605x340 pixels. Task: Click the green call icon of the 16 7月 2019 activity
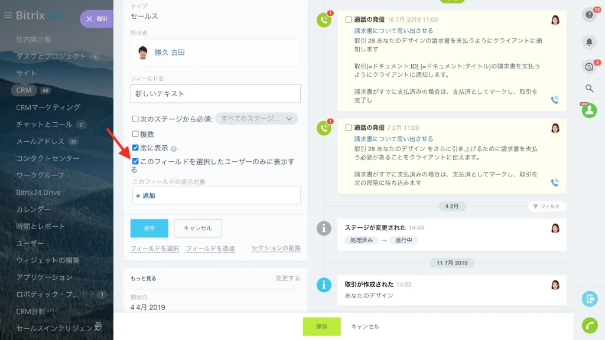[324, 20]
